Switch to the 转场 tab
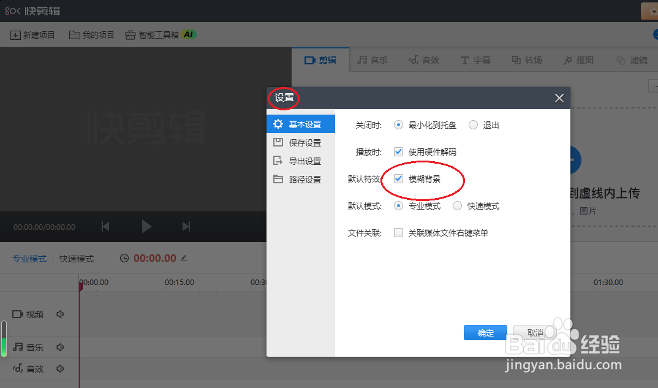This screenshot has height=388, width=658. (x=527, y=60)
